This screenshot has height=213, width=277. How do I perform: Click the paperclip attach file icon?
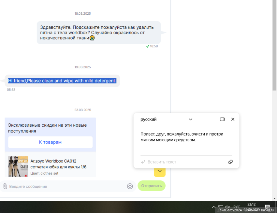[5, 186]
